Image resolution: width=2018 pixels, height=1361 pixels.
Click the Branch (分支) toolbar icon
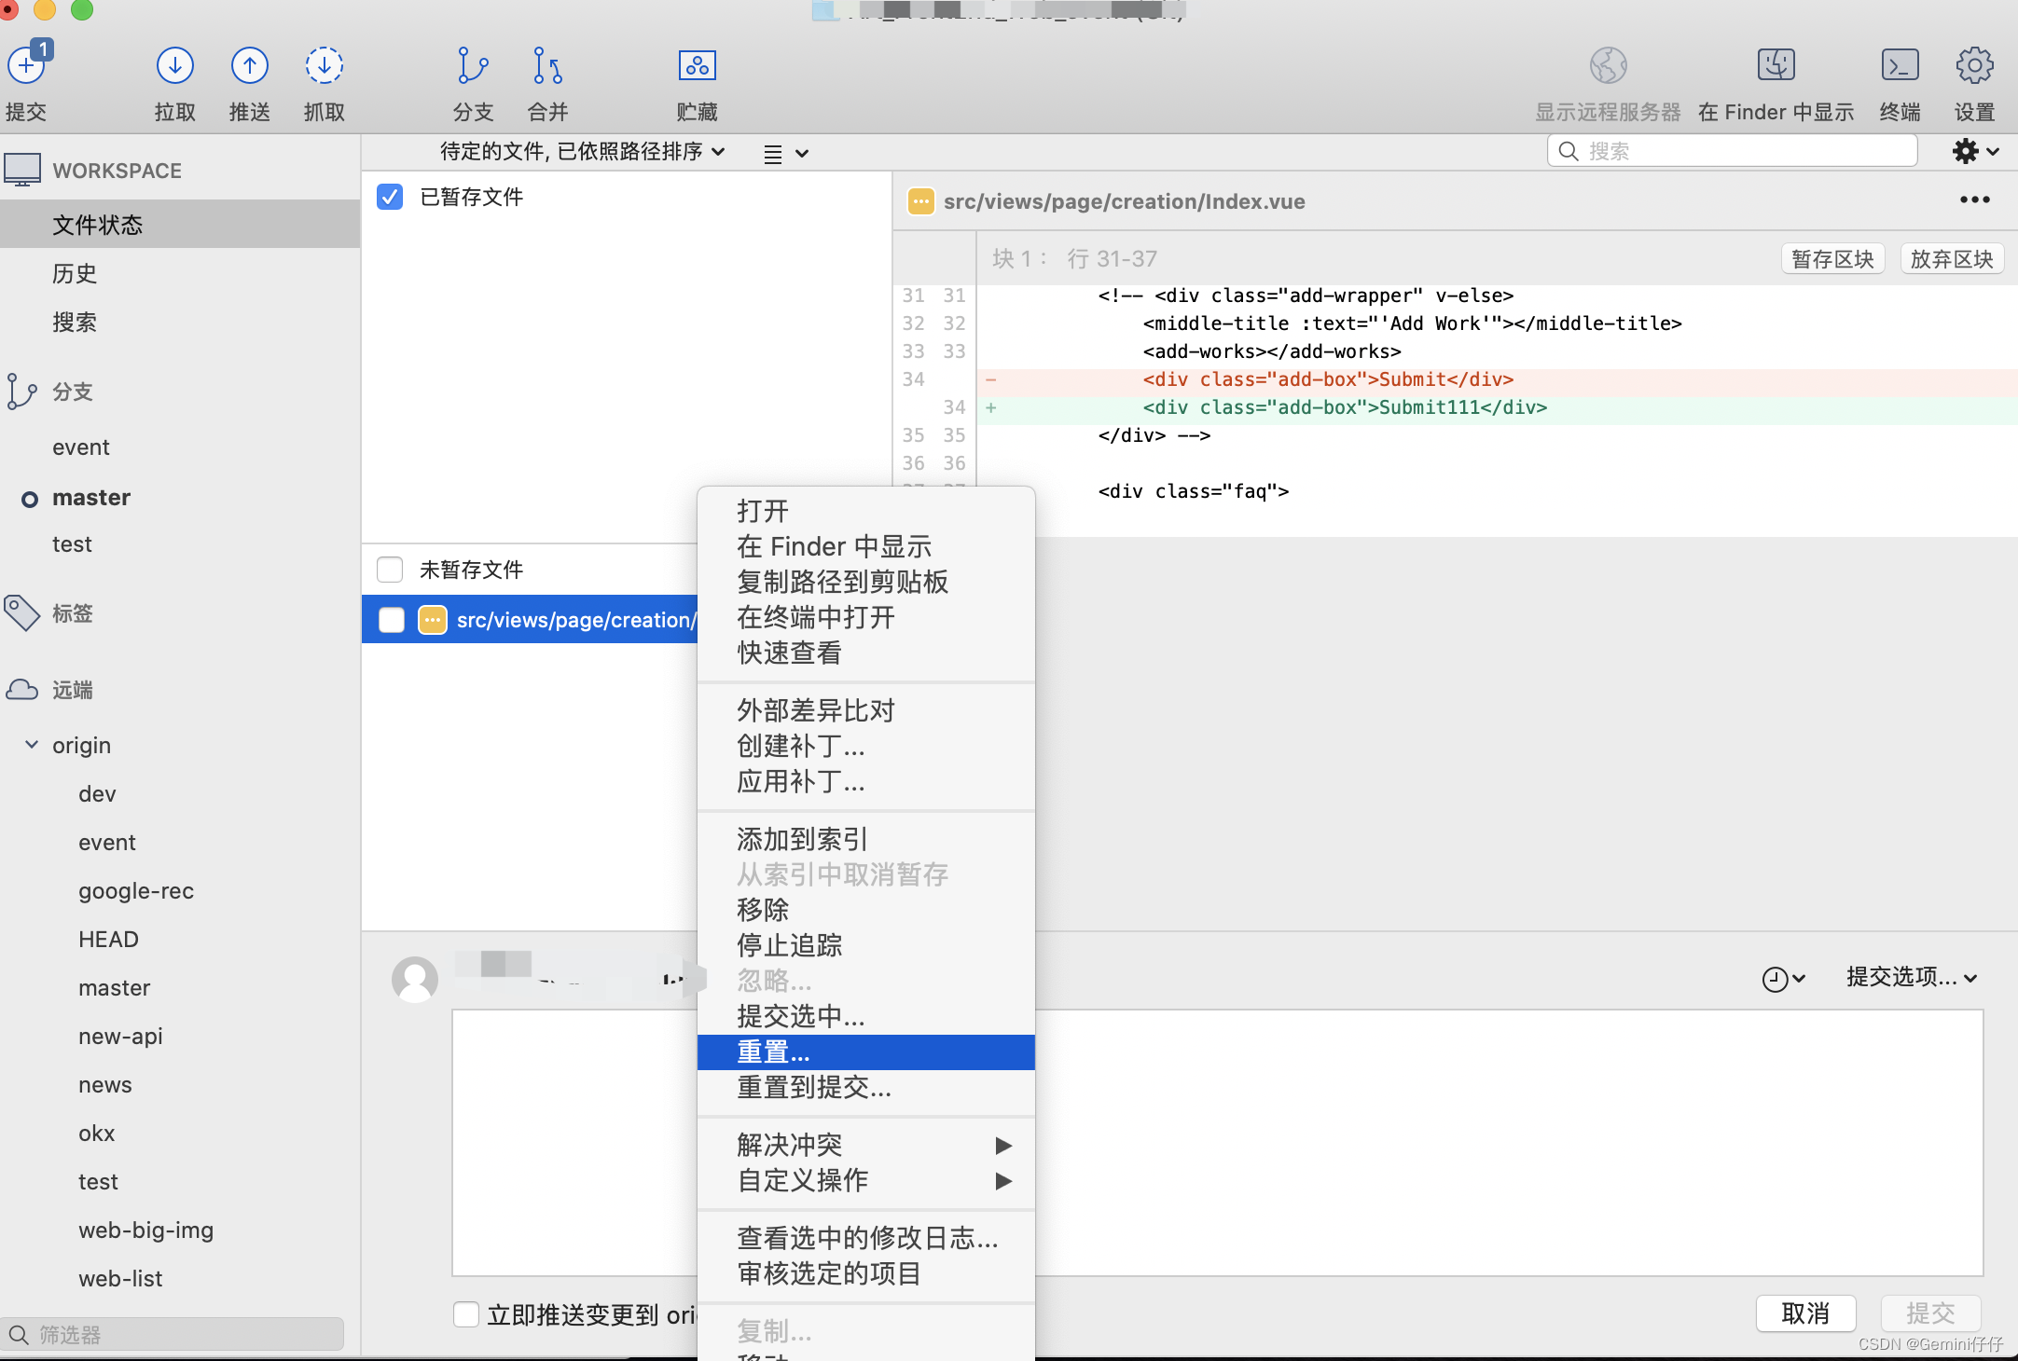click(x=473, y=65)
